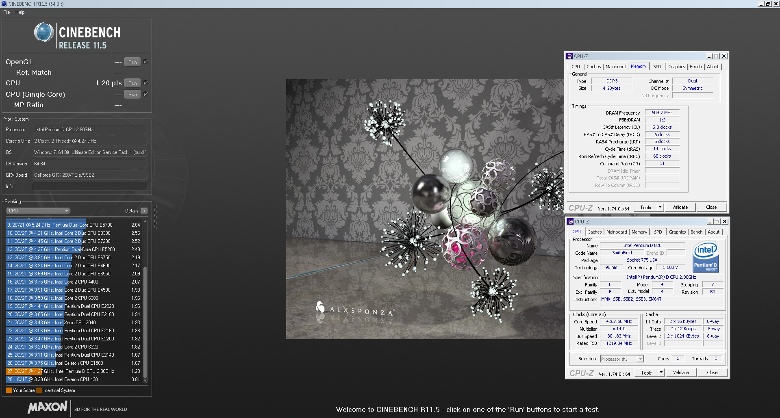The height and width of the screenshot is (418, 780).
Task: Click the Your Score orange legend swatch
Action: click(x=9, y=390)
